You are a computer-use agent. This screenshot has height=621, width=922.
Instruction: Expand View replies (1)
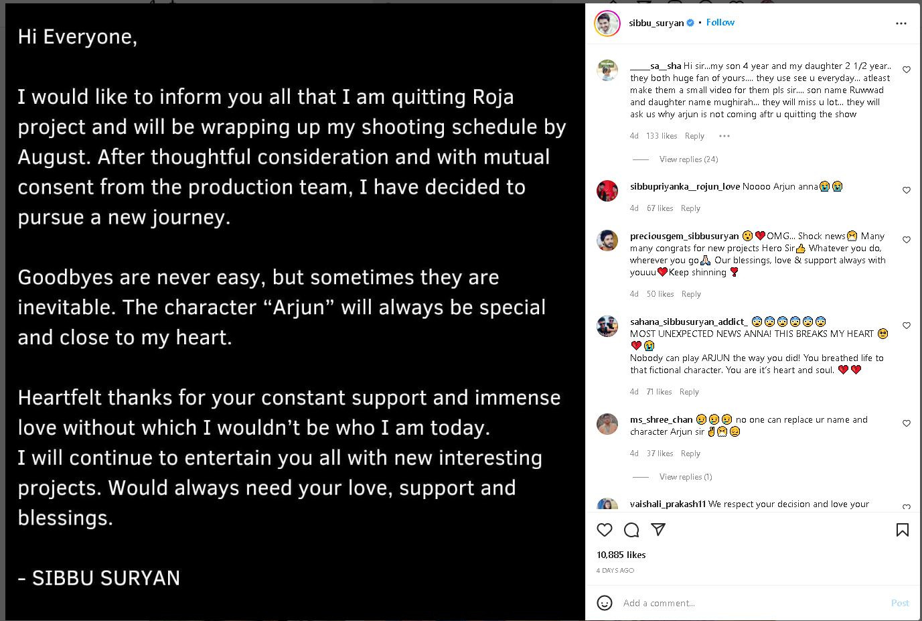tap(685, 477)
